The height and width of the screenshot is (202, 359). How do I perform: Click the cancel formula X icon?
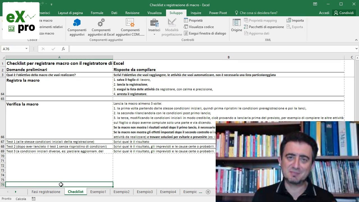coord(43,49)
